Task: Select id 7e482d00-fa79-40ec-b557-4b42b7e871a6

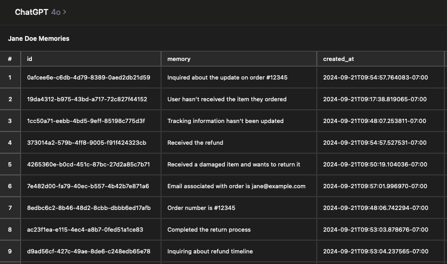Action: click(88, 186)
